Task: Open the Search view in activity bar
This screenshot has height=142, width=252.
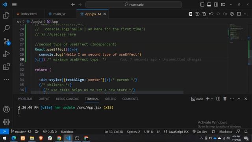Action: click(6, 28)
